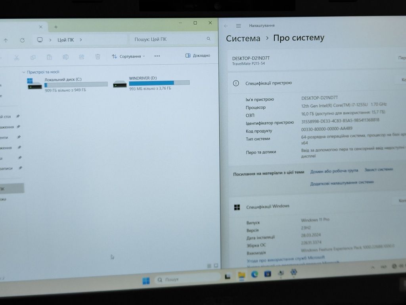Viewport: 406px width, 305px height.
Task: Open Microsoft Store from the taskbar
Action: pyautogui.click(x=268, y=274)
